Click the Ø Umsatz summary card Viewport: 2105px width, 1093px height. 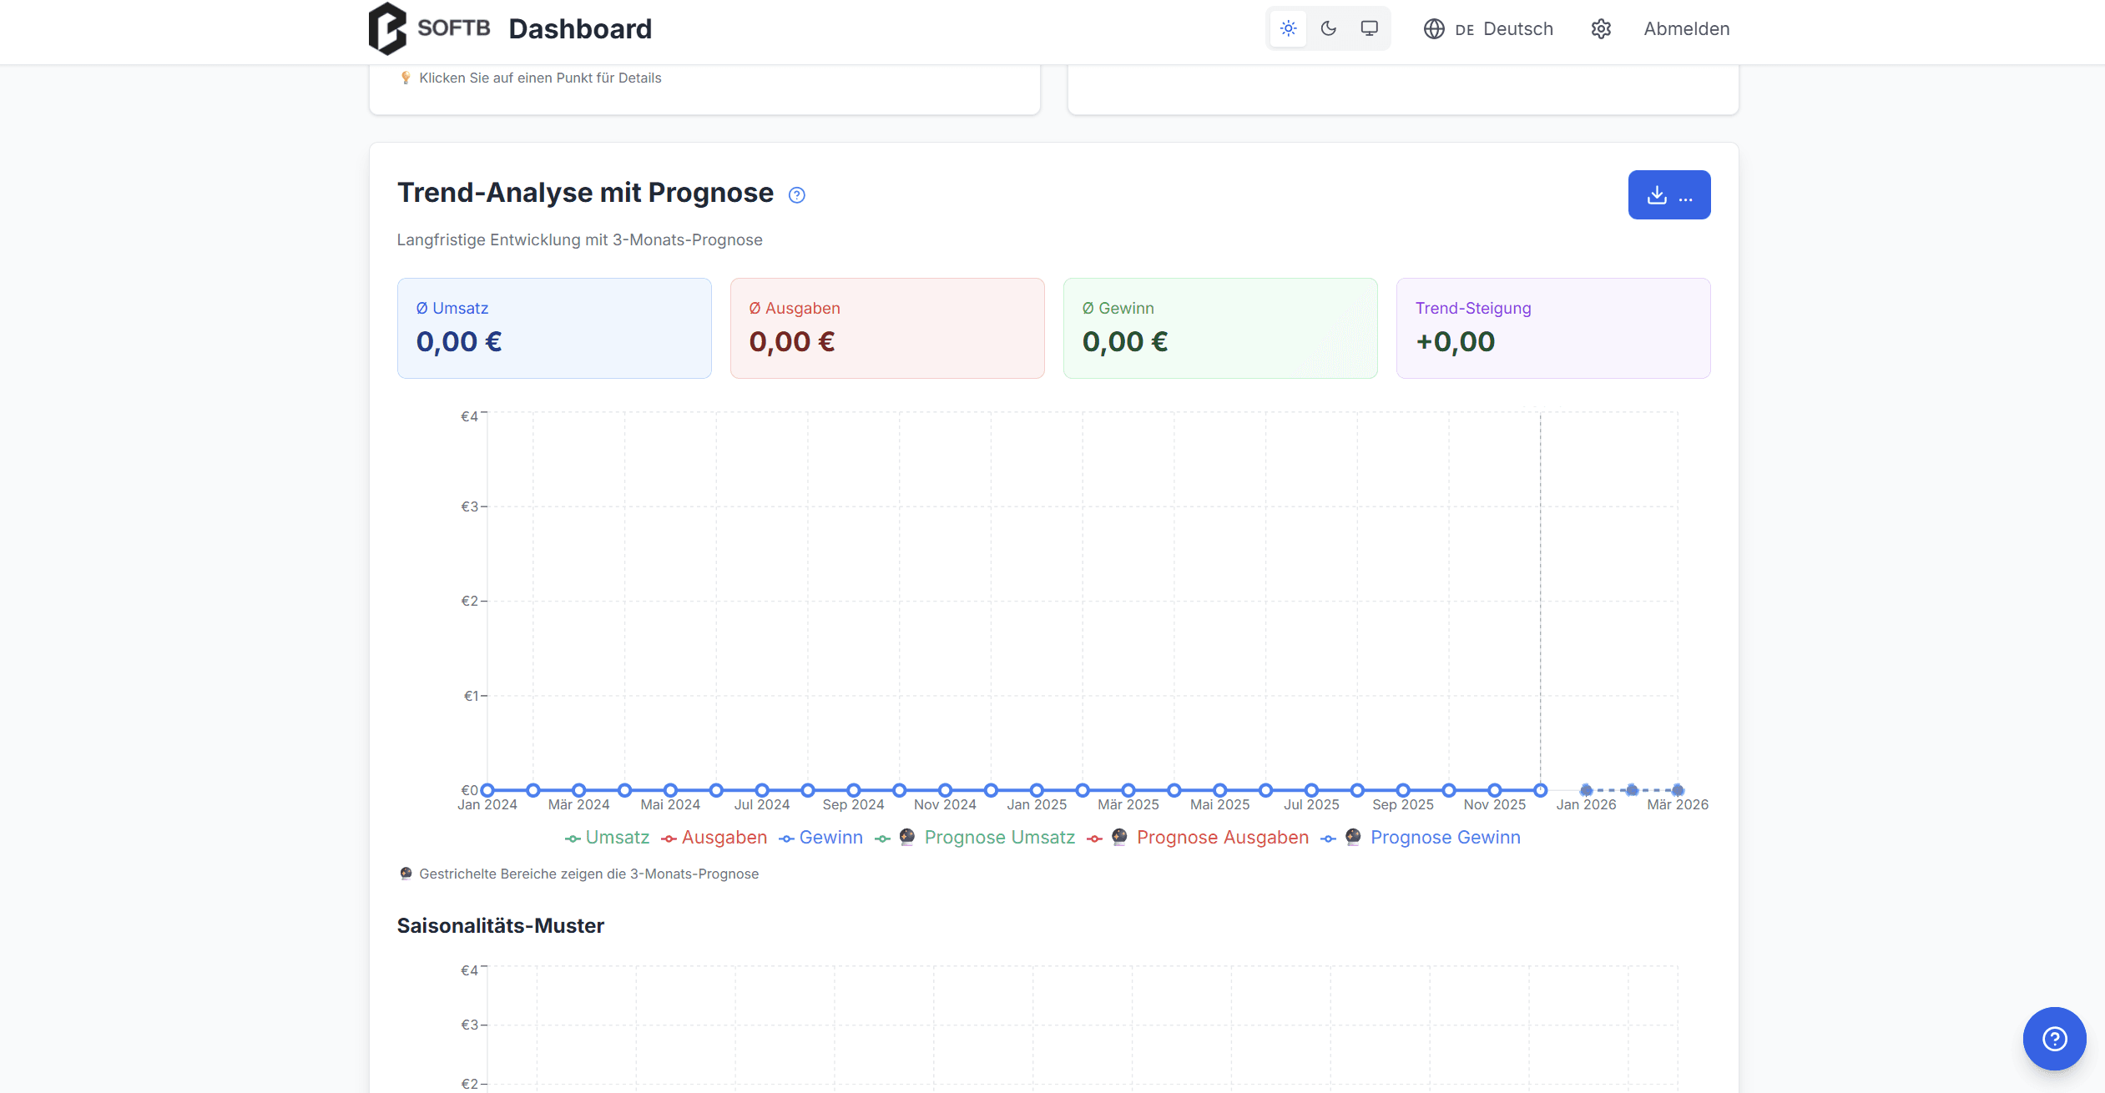[554, 328]
